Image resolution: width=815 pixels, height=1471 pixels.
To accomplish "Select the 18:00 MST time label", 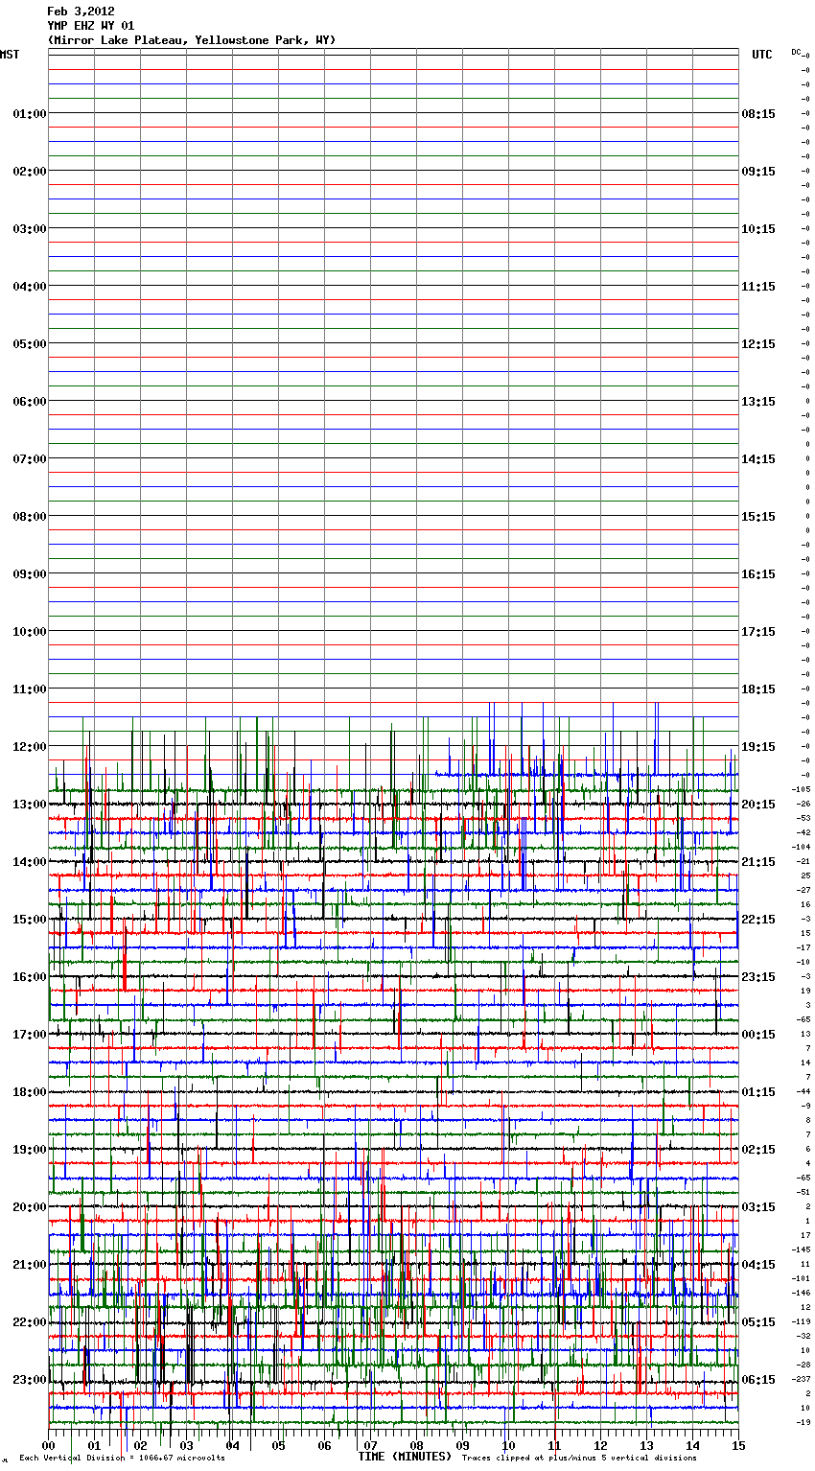I will [30, 1092].
